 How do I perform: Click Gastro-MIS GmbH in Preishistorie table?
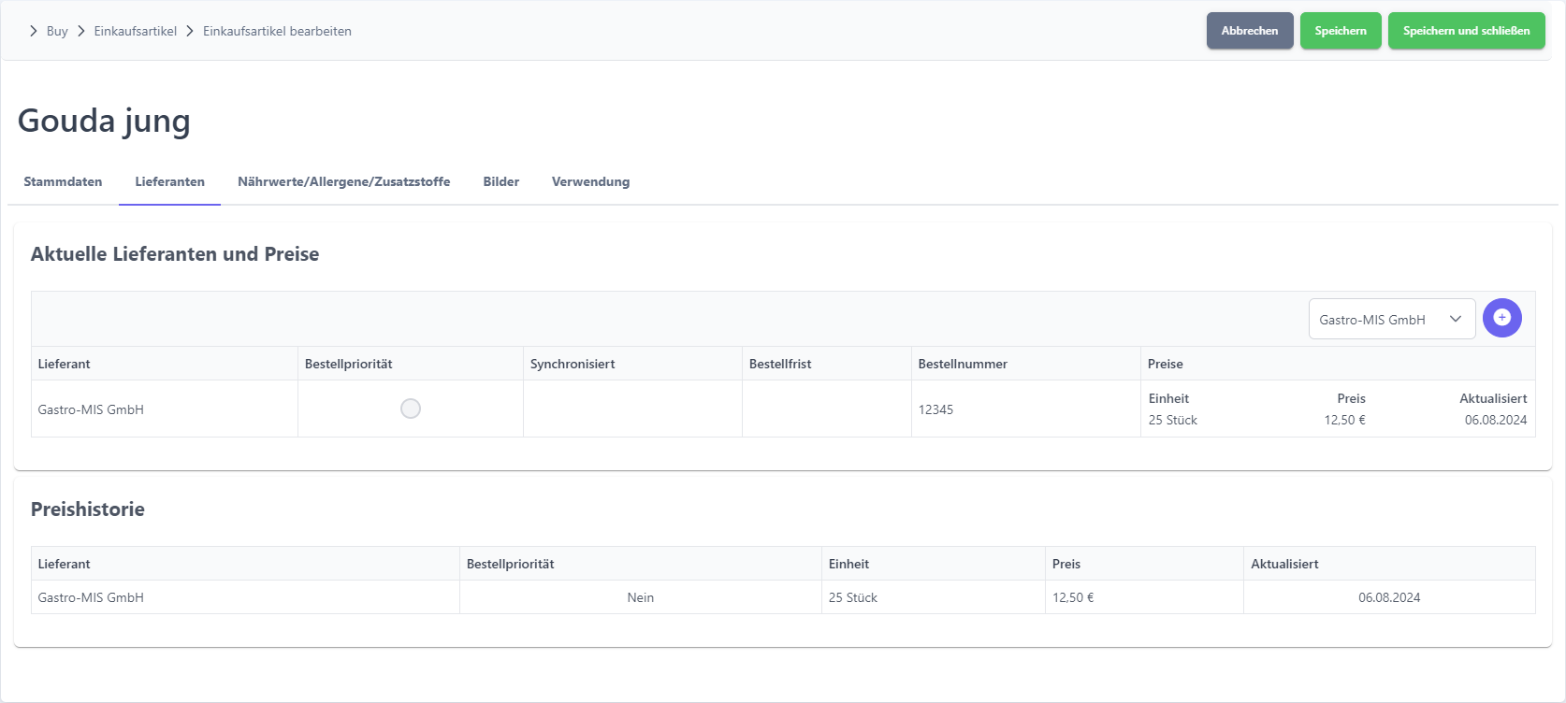[x=91, y=597]
